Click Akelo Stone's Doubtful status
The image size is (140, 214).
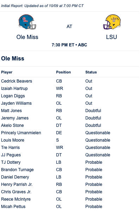point(93,125)
